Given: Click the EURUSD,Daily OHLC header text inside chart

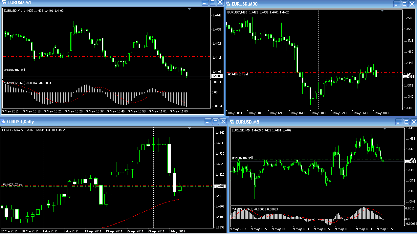Looking at the screenshot, I should tap(33, 130).
